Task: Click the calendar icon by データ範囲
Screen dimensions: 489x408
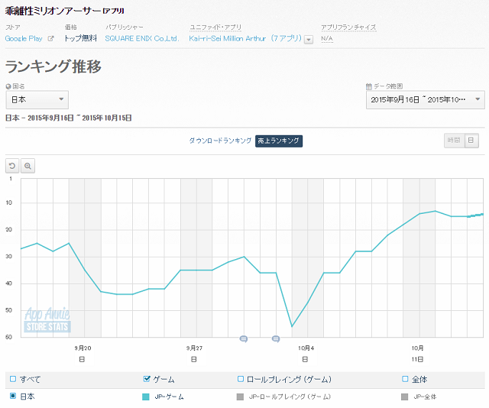Action: click(368, 86)
